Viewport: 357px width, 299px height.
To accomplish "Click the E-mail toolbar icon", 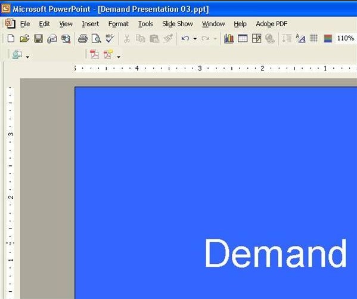I will (x=52, y=39).
